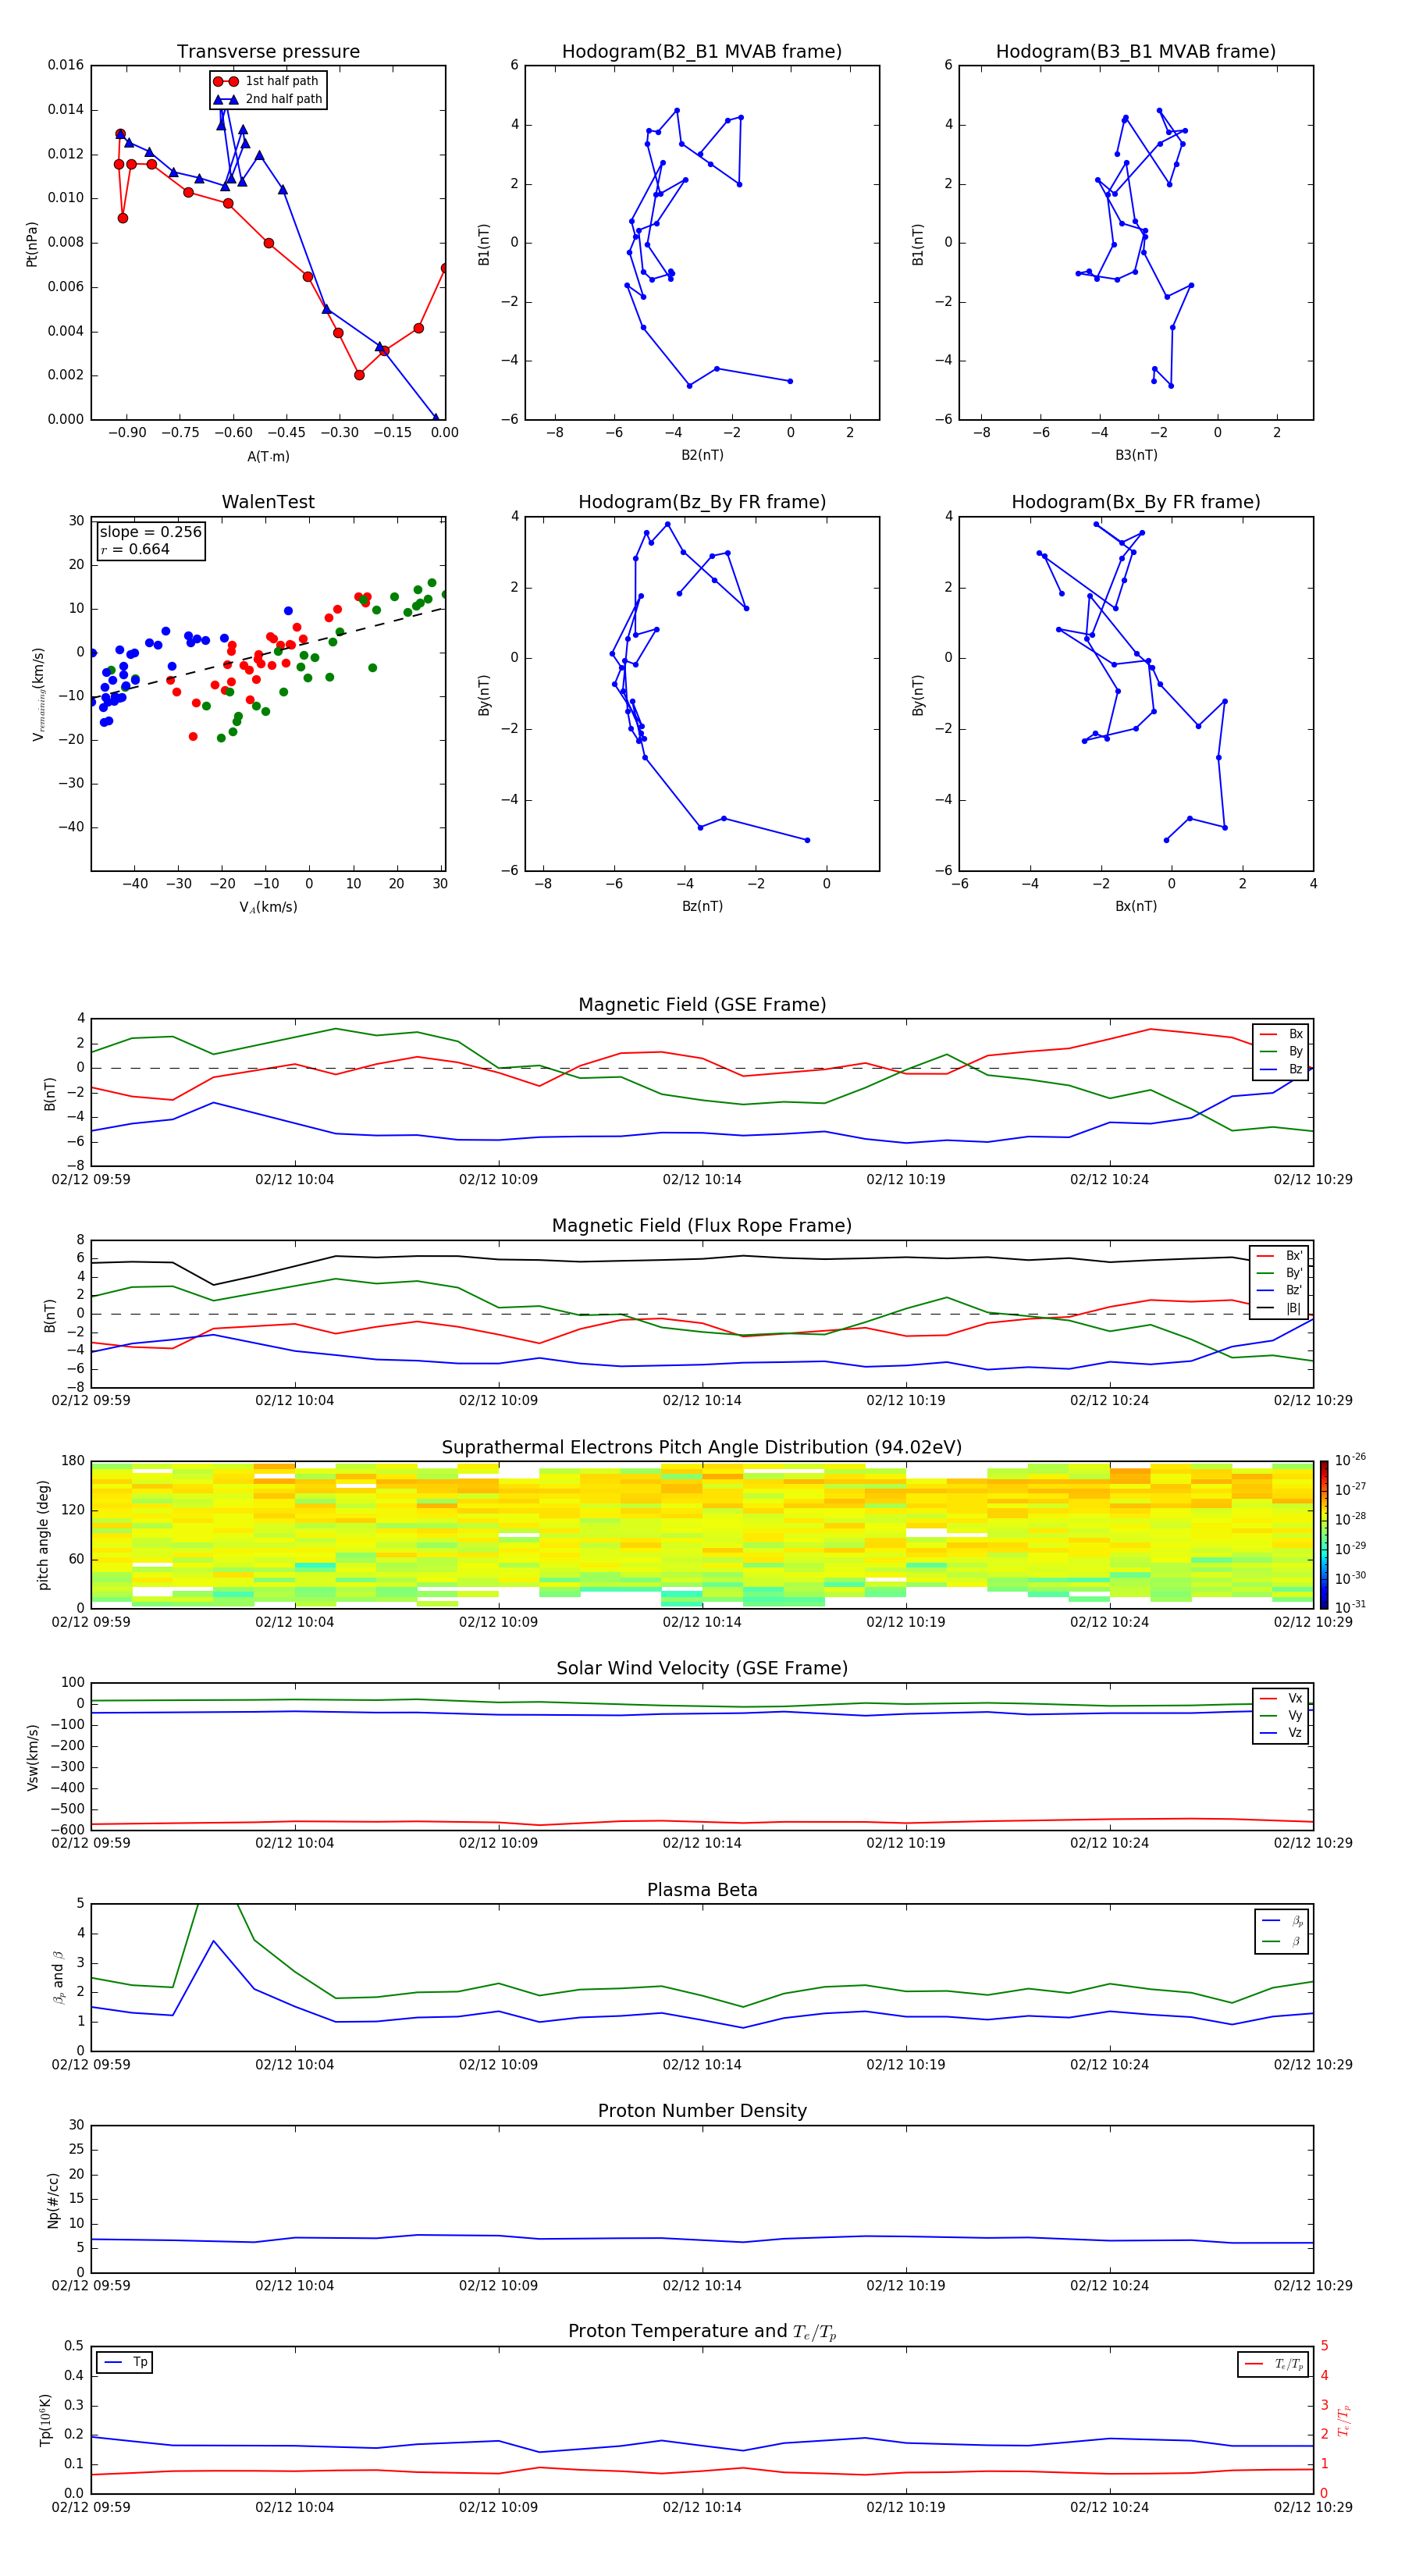Click the 'Plasma Beta' plot title

point(702,1890)
